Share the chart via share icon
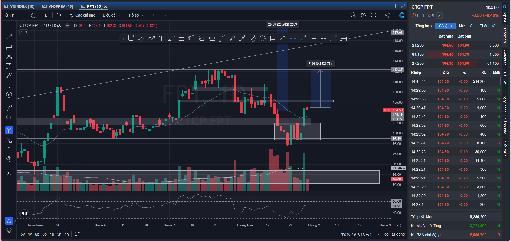The width and height of the screenshot is (511, 242). point(387,15)
